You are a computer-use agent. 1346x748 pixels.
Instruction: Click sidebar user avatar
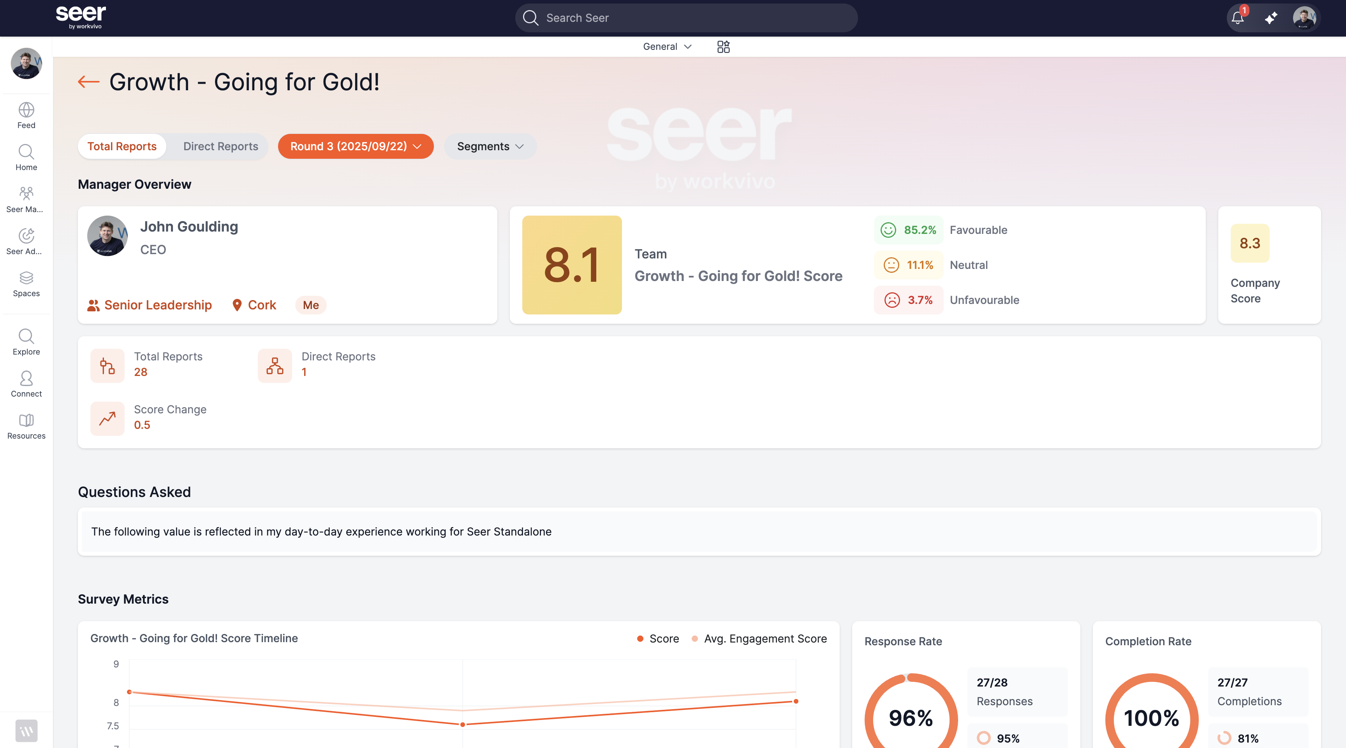[26, 63]
